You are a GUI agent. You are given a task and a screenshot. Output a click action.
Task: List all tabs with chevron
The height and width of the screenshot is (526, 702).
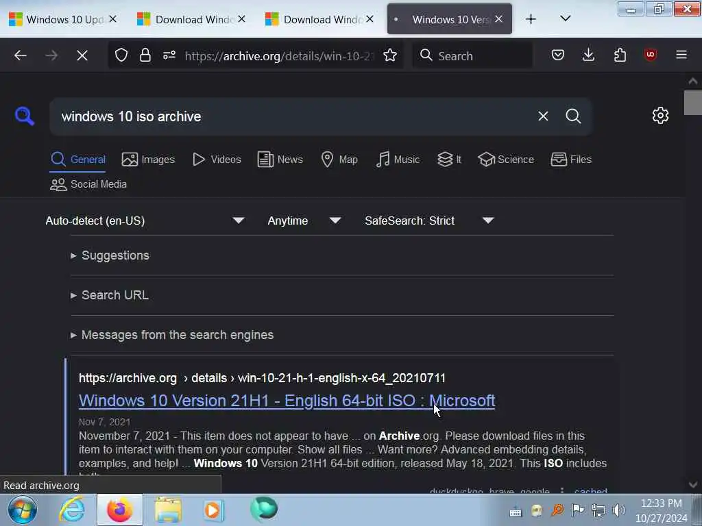coord(566,18)
